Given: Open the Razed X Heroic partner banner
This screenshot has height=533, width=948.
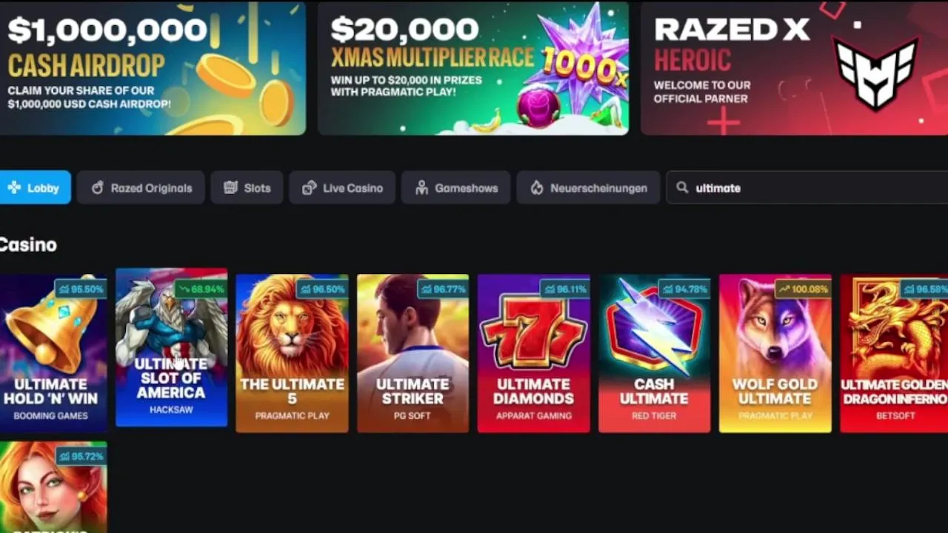Looking at the screenshot, I should tap(794, 68).
